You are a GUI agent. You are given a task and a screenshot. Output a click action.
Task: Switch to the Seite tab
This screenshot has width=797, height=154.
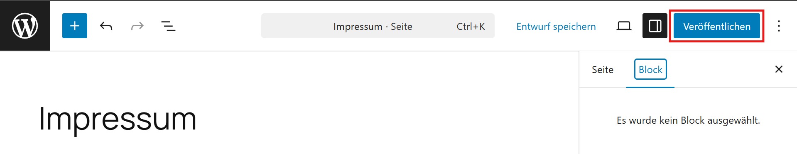[603, 70]
